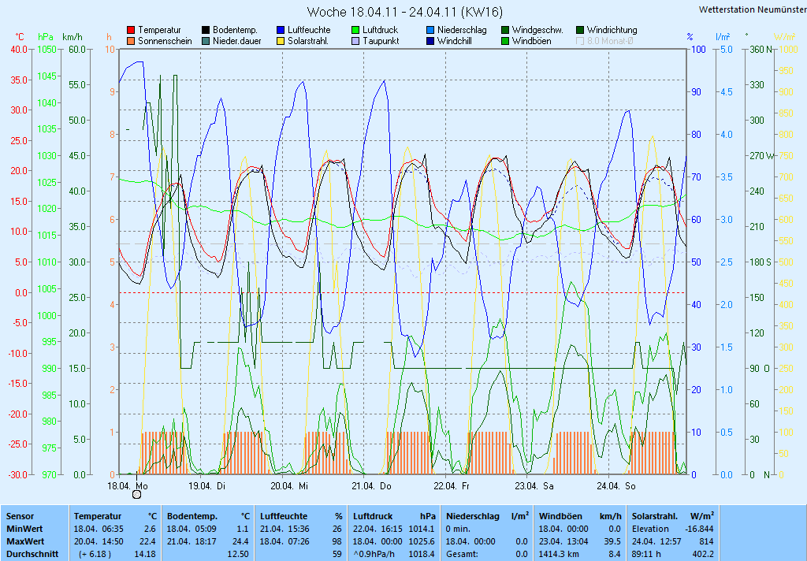Enable the 8.0 Monat-Ø checkbox
807x561 pixels.
pyautogui.click(x=580, y=41)
